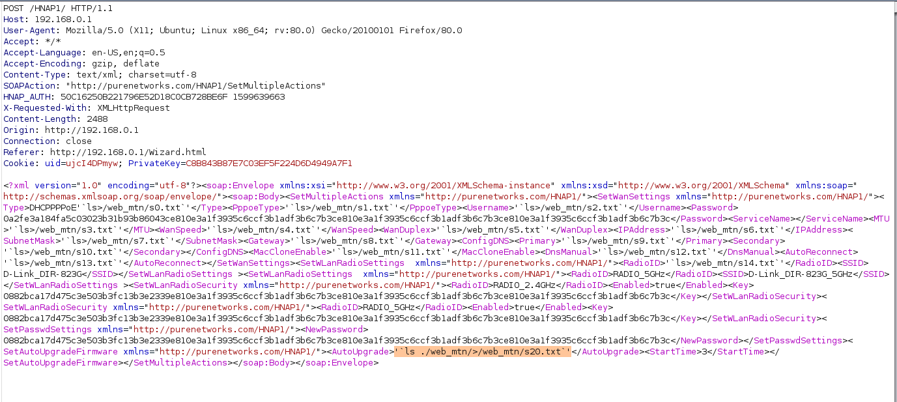Select the PrivateKey cookie value C8B843B87E7C03EF5F224D6D4949A7F1
This screenshot has width=897, height=402.
point(269,163)
